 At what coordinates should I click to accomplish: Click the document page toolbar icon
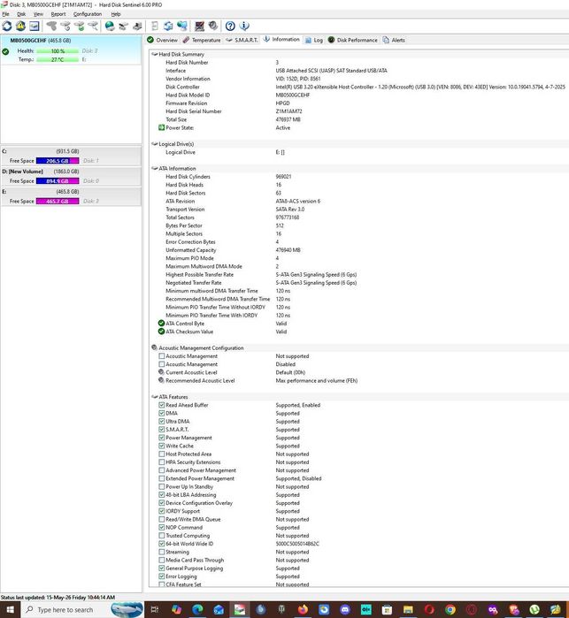155,26
